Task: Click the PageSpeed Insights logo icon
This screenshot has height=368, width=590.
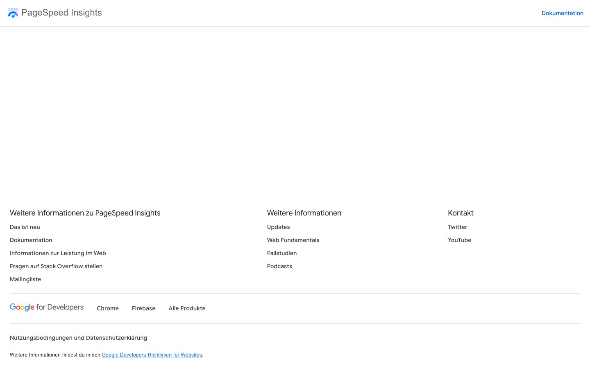Action: coord(13,13)
